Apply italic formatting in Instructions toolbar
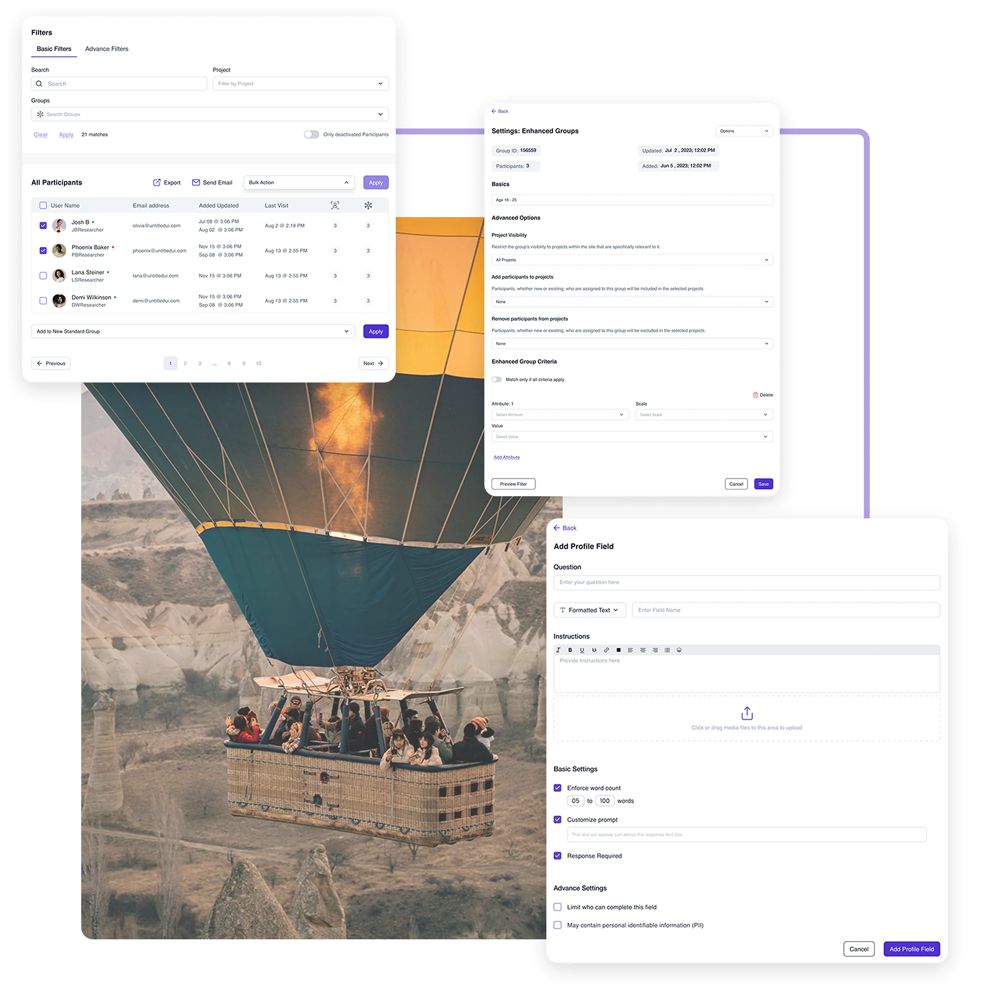The width and height of the screenshot is (982, 991). pos(558,650)
